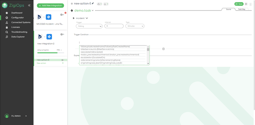
Task: Select isescalated (IsEscalated) option
Action: pyautogui.click(x=113, y=52)
